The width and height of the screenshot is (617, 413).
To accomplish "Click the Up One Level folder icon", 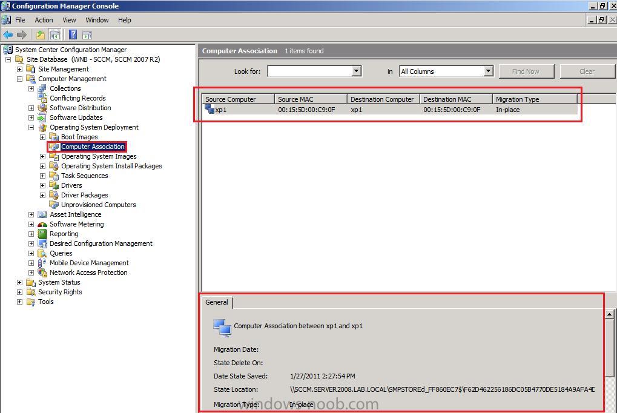I will click(x=41, y=35).
